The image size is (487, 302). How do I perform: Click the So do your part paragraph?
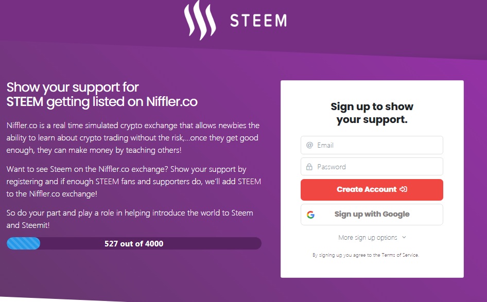coord(130,219)
